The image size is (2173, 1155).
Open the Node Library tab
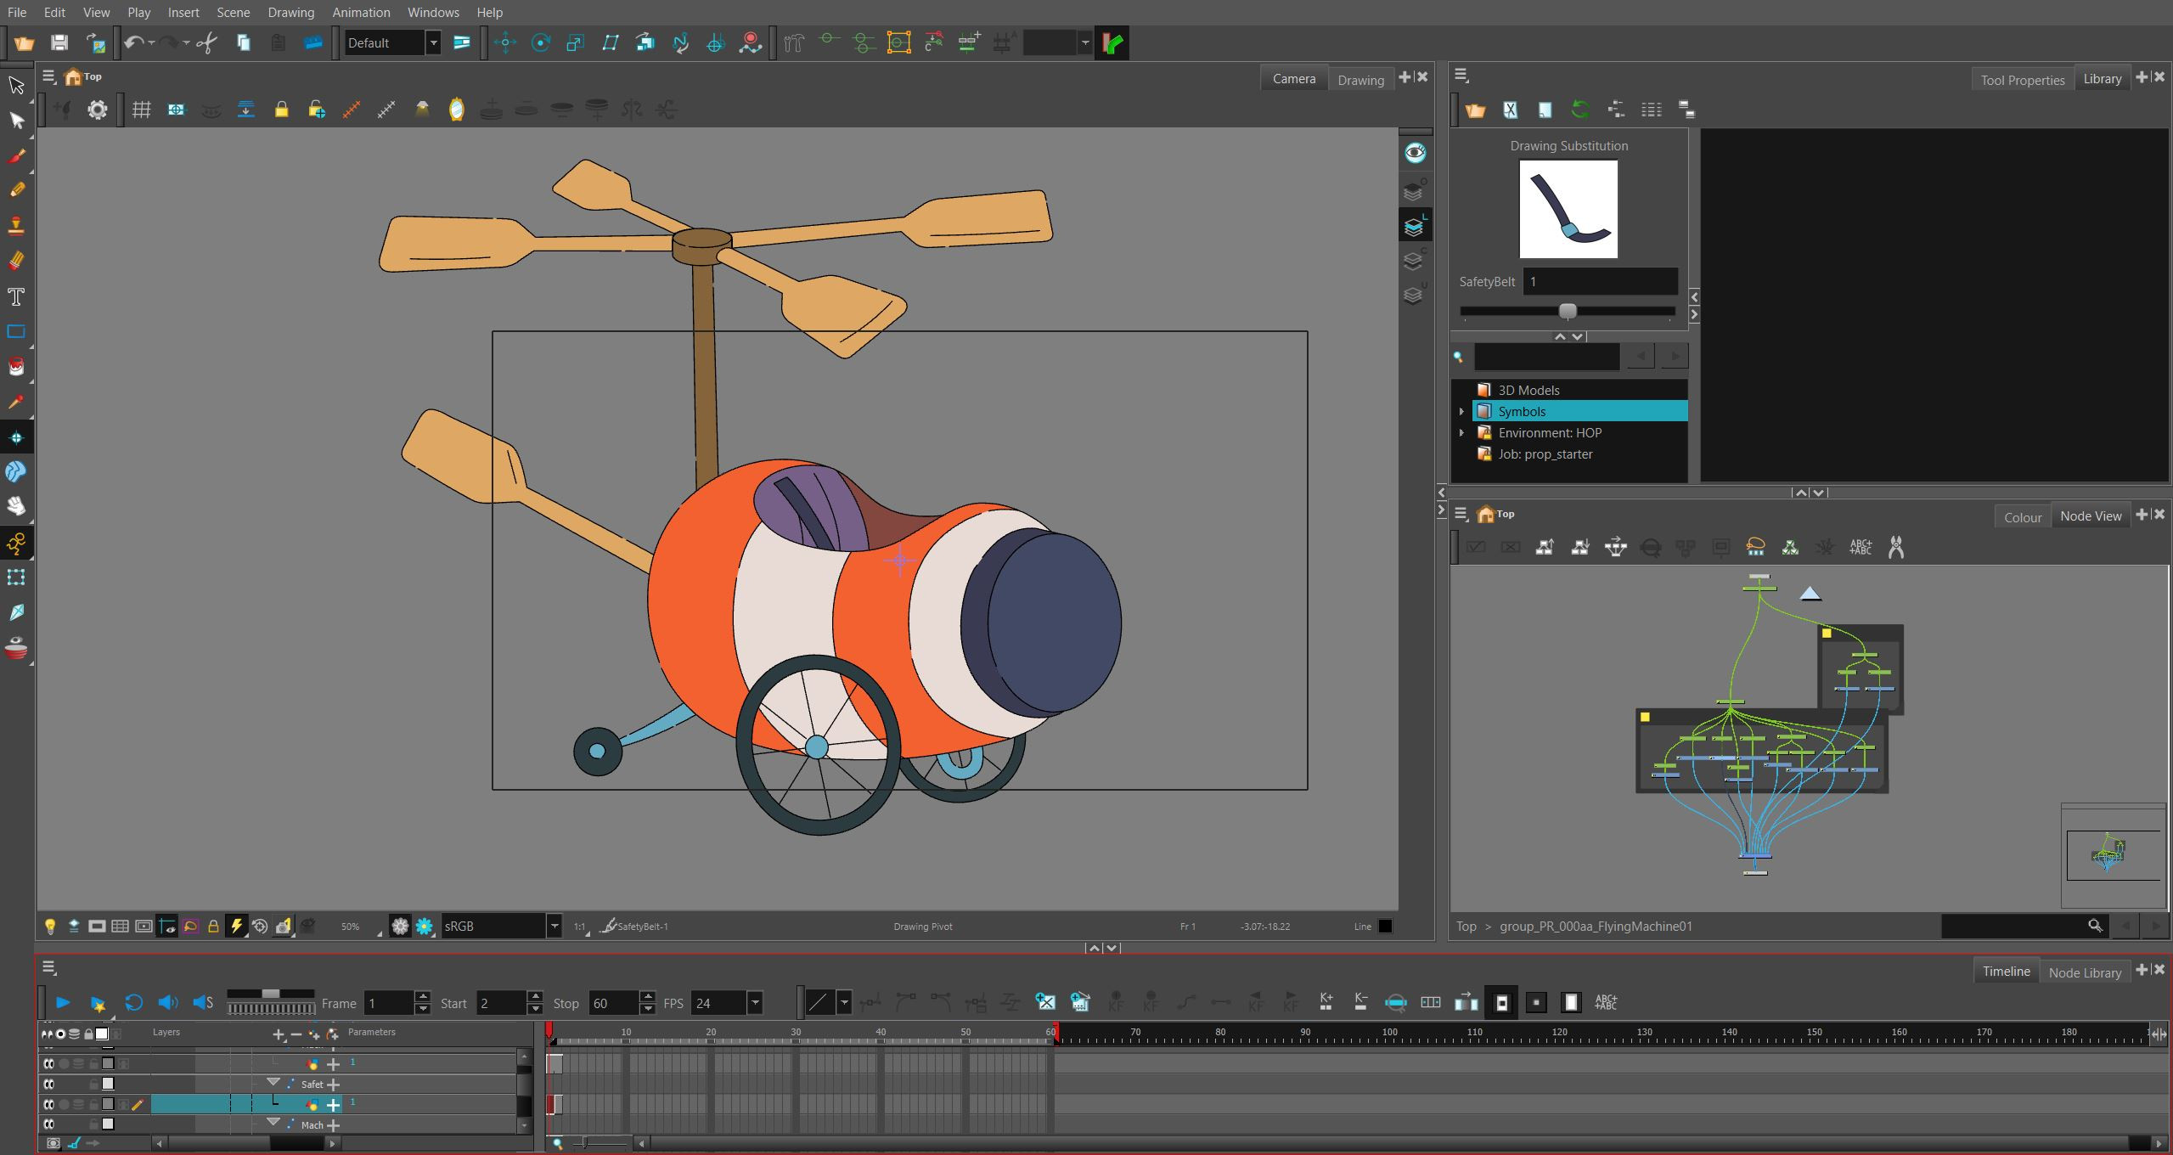click(x=2085, y=972)
